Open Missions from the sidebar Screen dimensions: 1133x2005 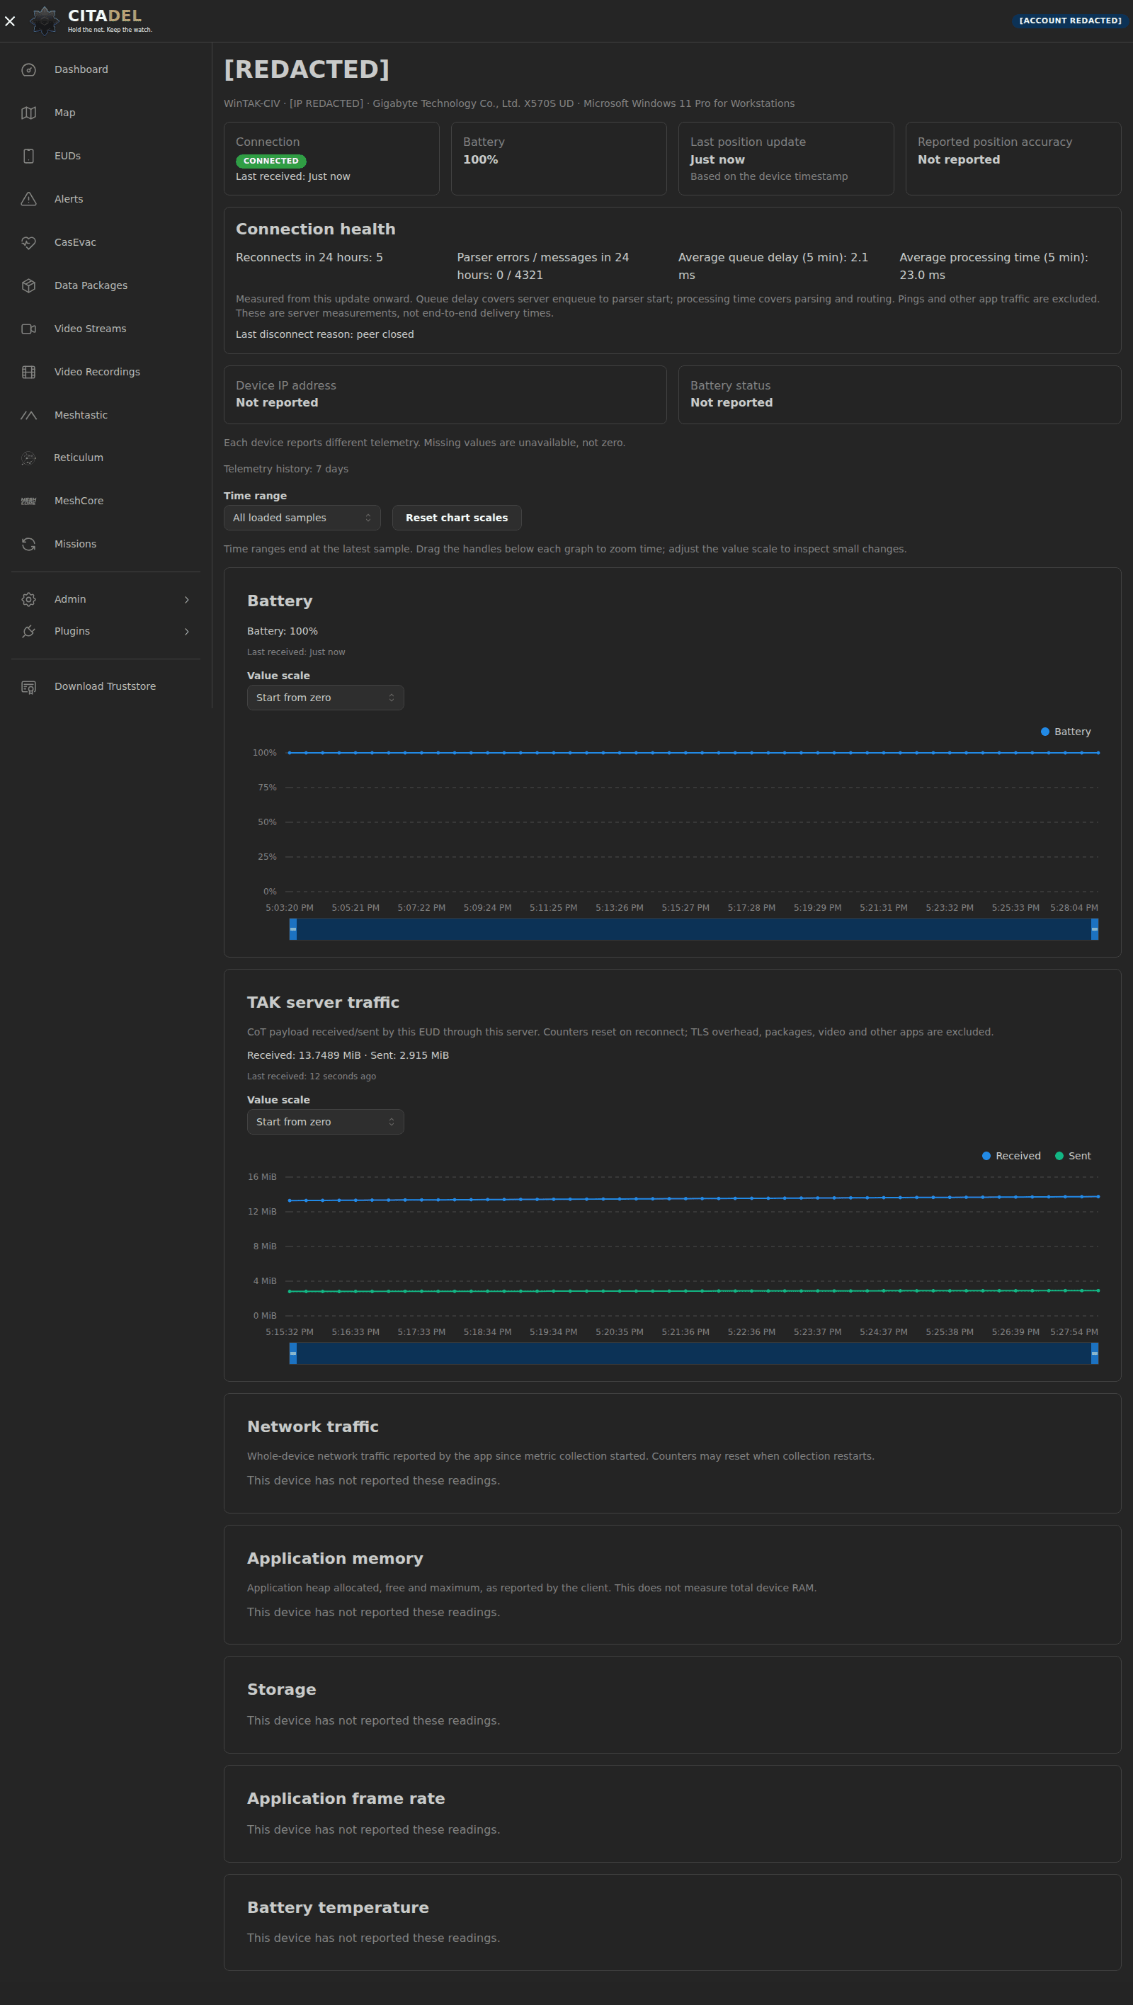[106, 544]
